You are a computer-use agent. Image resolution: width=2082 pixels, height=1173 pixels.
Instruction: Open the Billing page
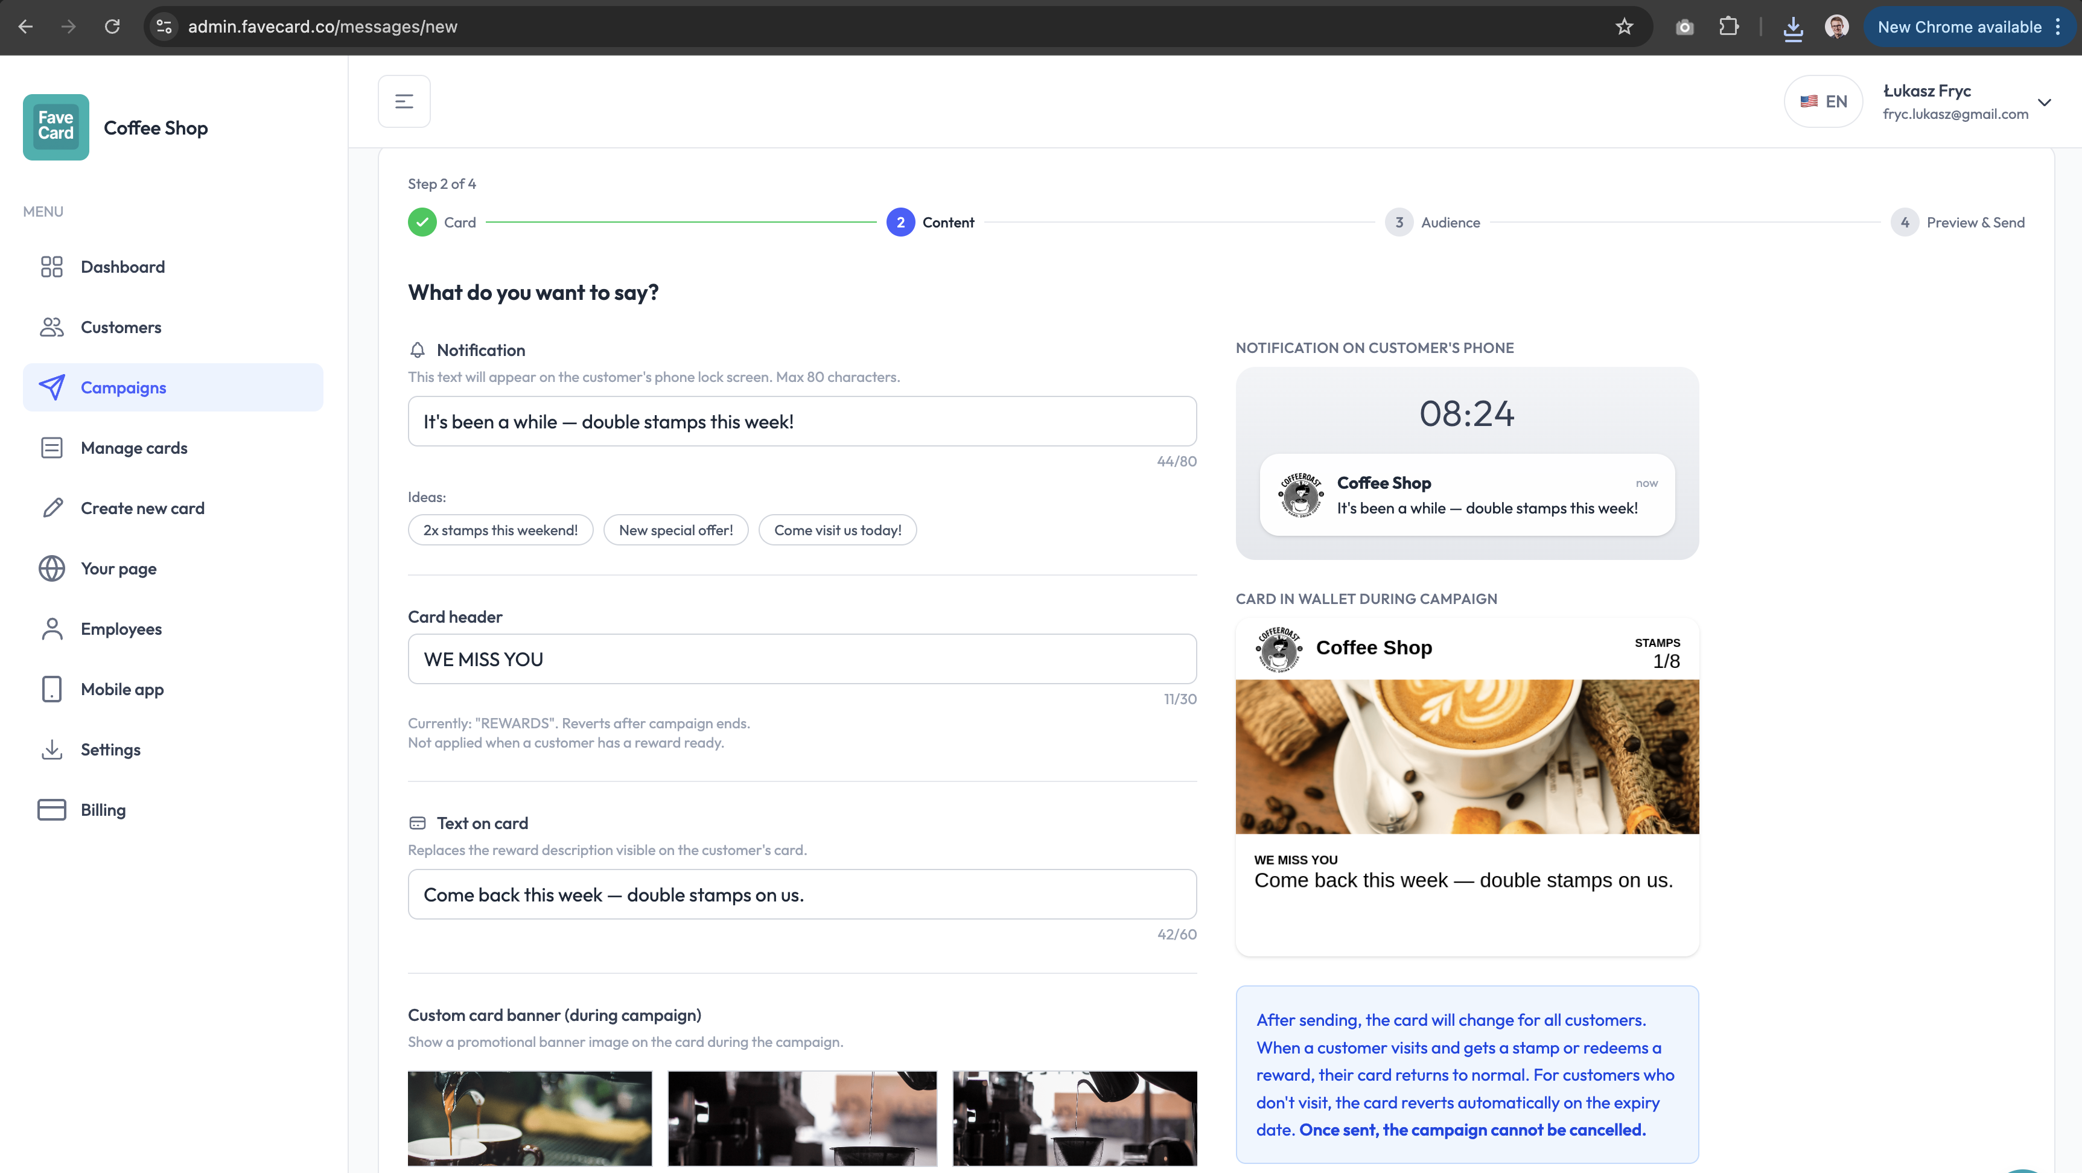[103, 810]
